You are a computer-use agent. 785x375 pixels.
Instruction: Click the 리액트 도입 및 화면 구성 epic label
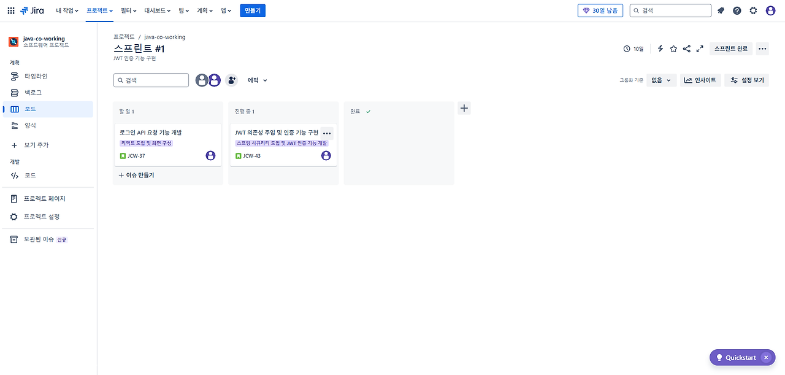pyautogui.click(x=147, y=143)
